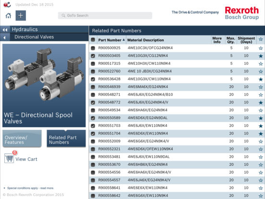The image size is (265, 199).
Task: Toggle select-all checkbox in table header
Action: 93,40
